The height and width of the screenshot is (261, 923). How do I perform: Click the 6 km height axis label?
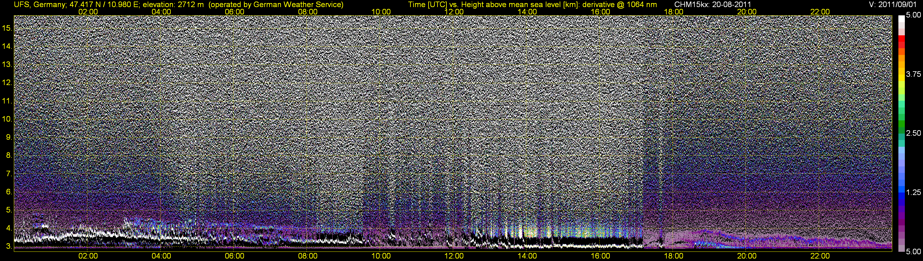coord(9,192)
